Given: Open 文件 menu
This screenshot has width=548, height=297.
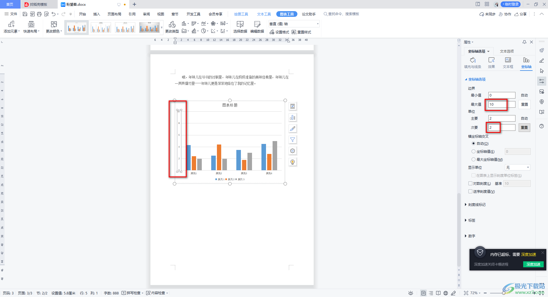Looking at the screenshot, I should pyautogui.click(x=11, y=14).
